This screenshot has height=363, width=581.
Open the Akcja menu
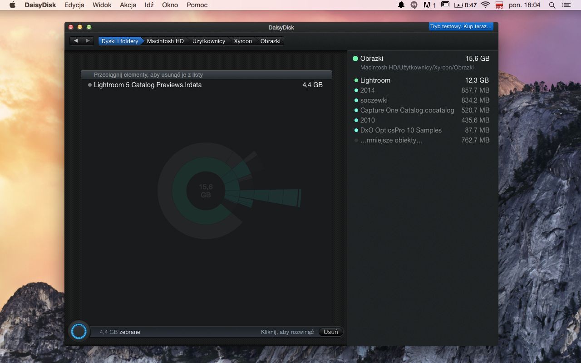(128, 5)
